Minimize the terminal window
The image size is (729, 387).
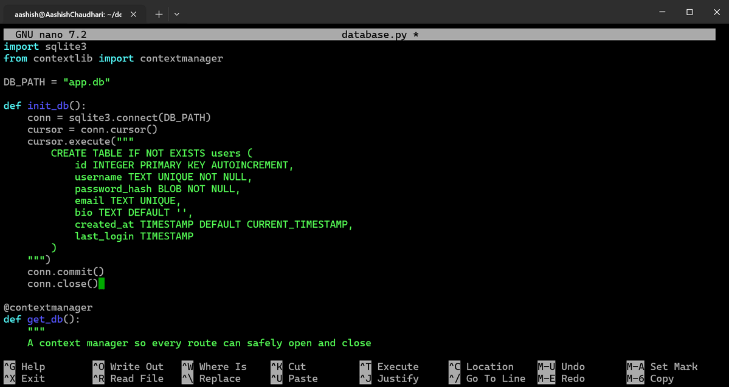coord(662,13)
